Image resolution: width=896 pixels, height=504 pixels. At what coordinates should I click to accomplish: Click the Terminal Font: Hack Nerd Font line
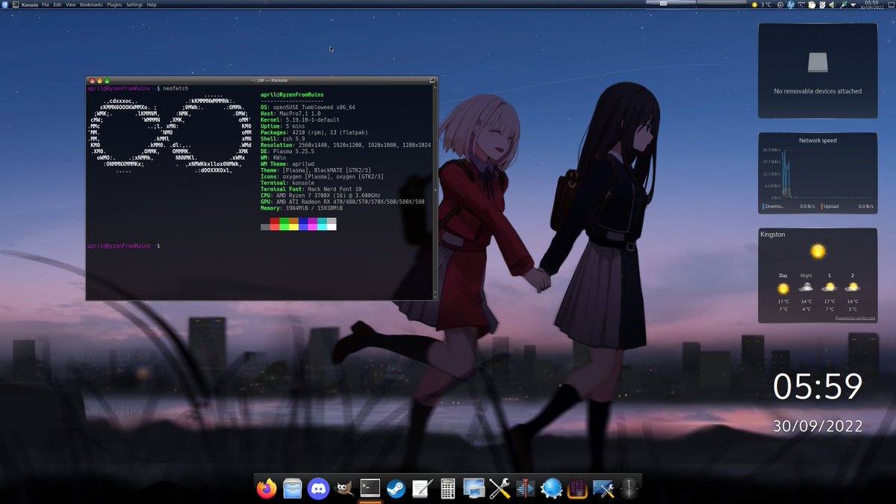coord(310,189)
